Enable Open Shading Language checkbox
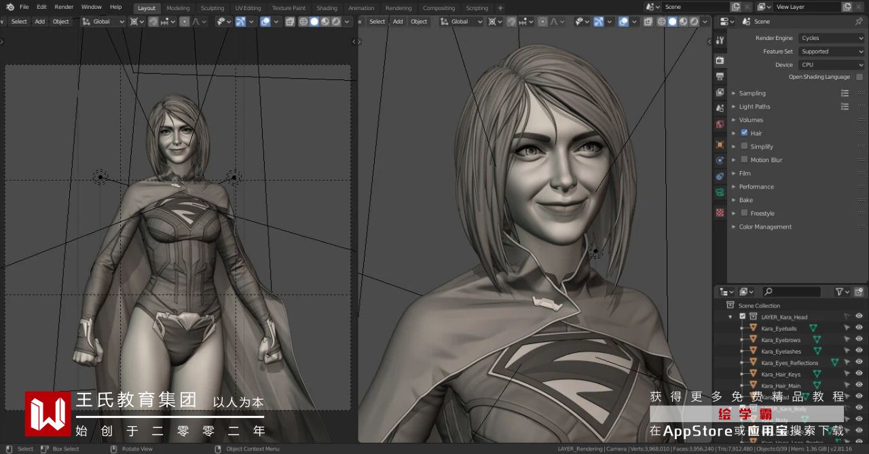 859,77
